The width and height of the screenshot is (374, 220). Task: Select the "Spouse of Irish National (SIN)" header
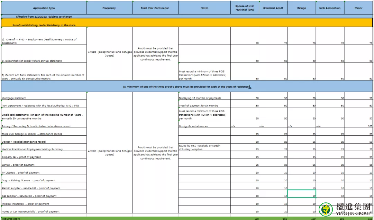click(245, 8)
